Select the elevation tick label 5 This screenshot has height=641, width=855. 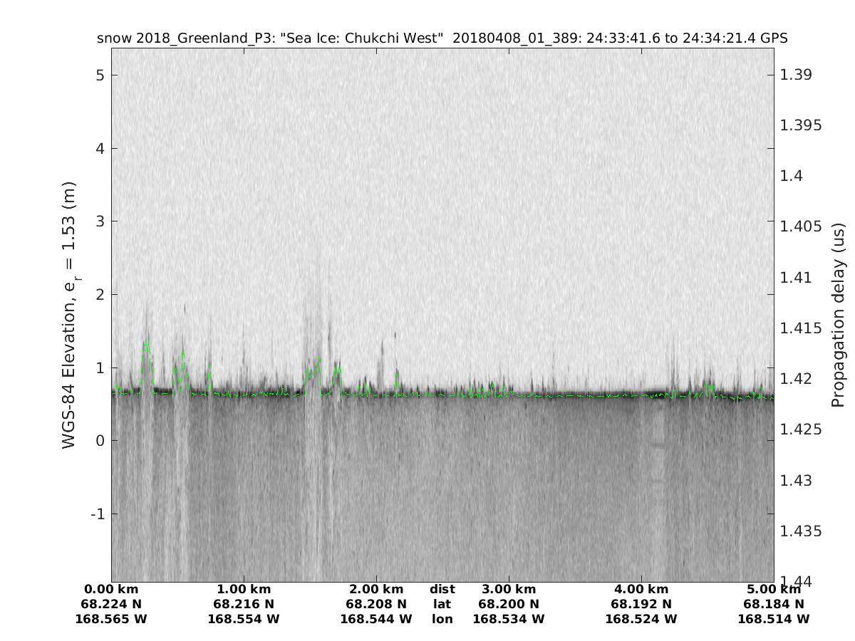pyautogui.click(x=100, y=75)
